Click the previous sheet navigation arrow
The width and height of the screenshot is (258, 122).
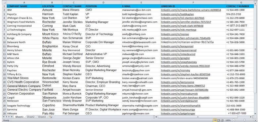[6, 117]
